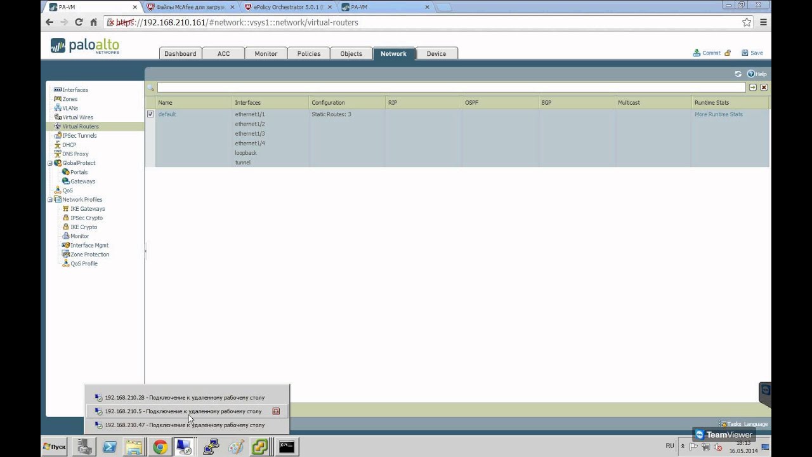Collapse the GlobalProtect tree node
812x457 pixels.
(50, 163)
